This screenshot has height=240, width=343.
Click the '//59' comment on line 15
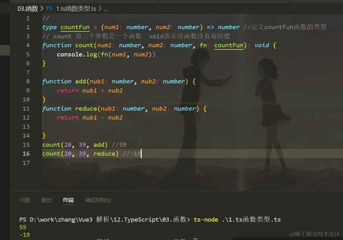(119, 145)
